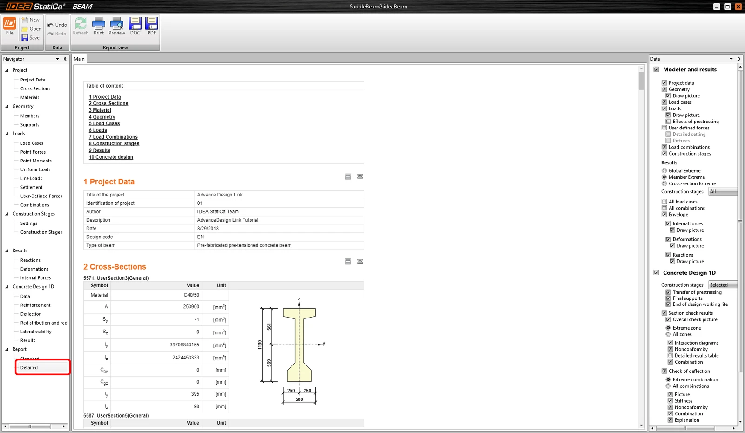Viewport: 745px width, 433px height.
Task: Save the current project
Action: 31,38
